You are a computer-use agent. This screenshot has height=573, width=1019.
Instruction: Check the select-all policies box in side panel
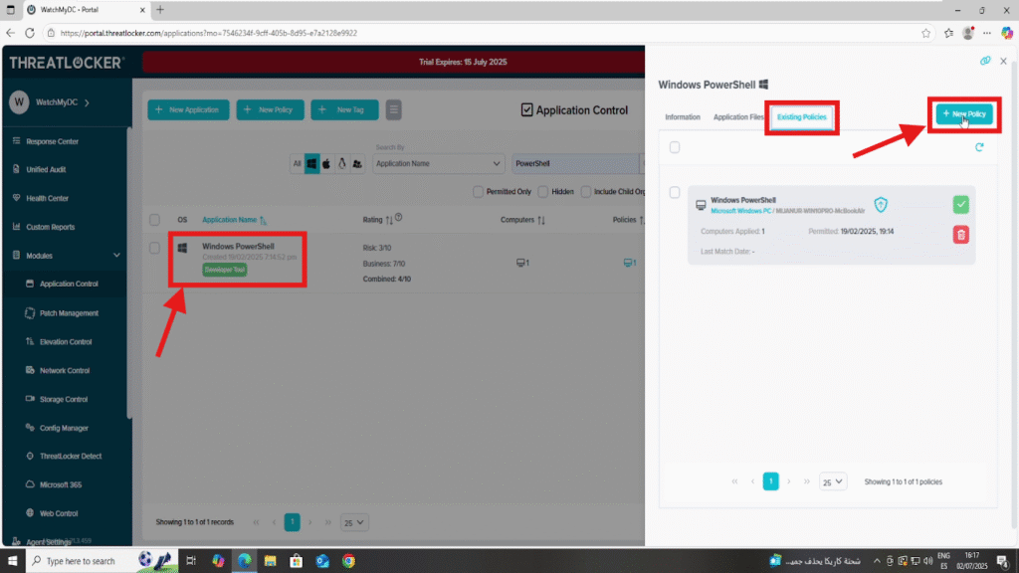click(x=675, y=147)
